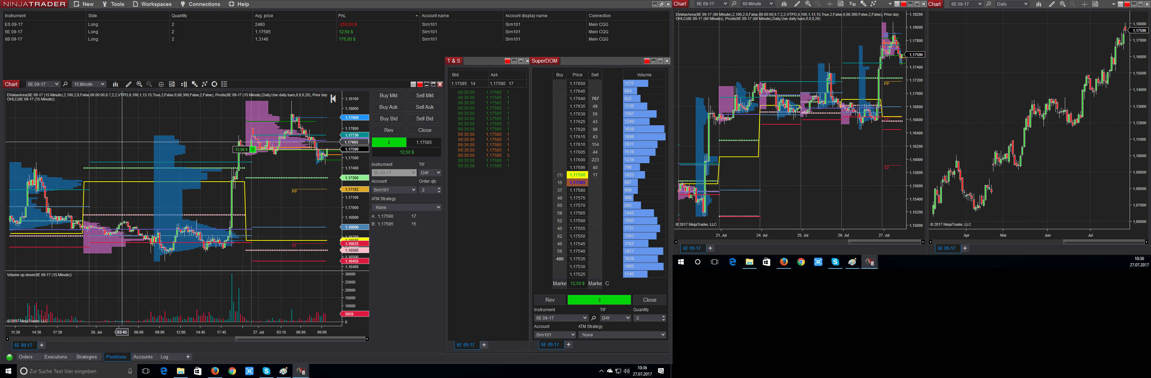Open Windows notification center icon
The height and width of the screenshot is (378, 1151).
point(661,371)
